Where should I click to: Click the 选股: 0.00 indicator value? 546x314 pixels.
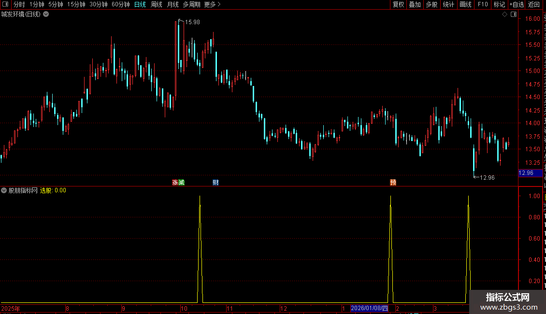53,190
